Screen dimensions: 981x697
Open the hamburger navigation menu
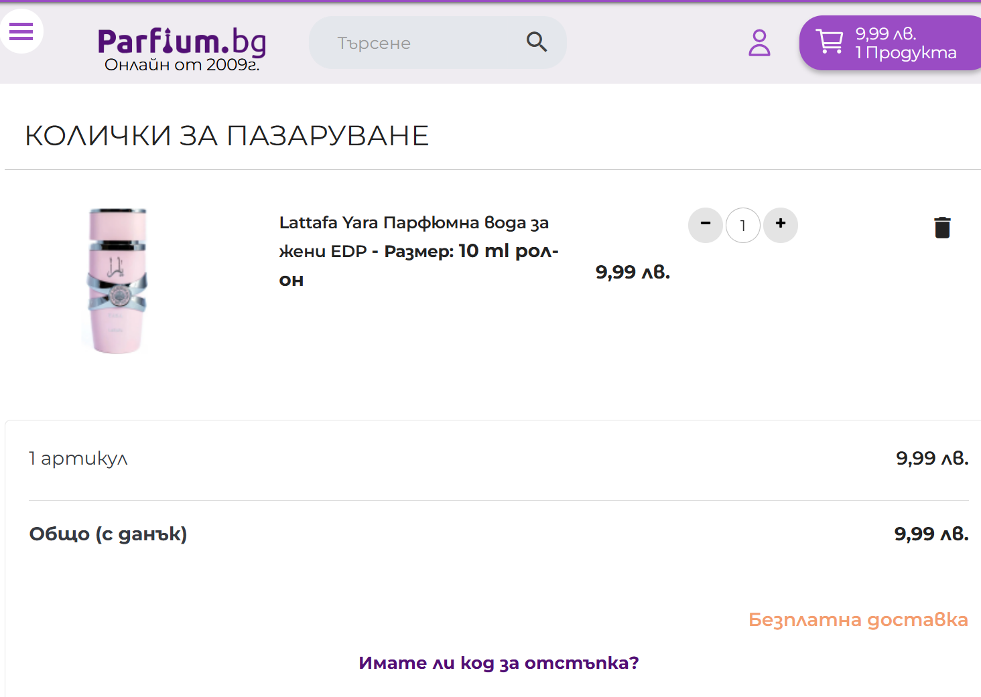(x=21, y=31)
